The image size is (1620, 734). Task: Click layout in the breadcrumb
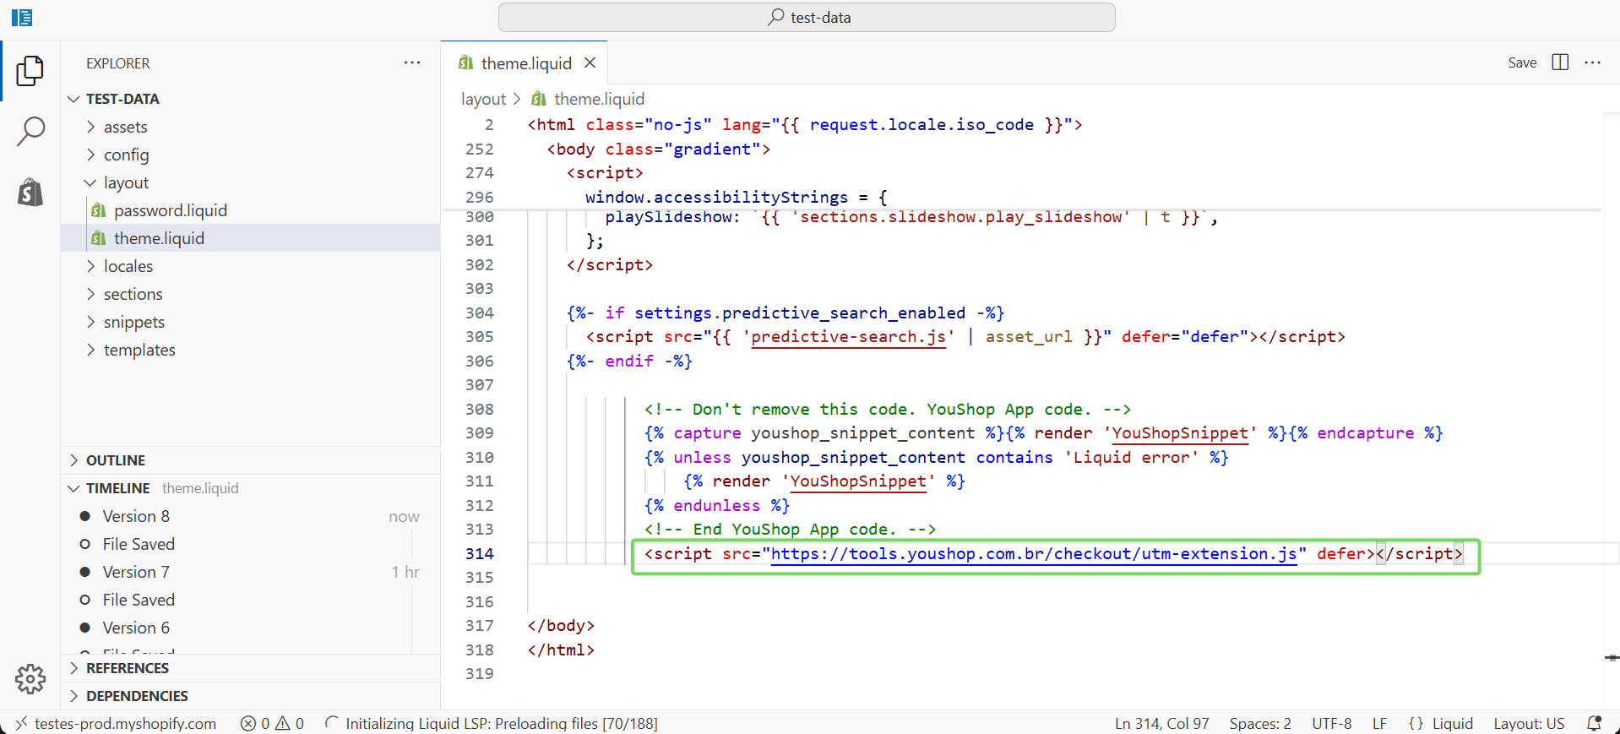tap(483, 99)
